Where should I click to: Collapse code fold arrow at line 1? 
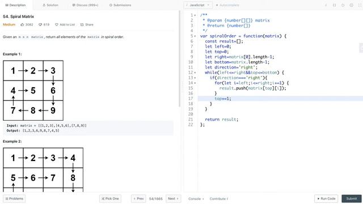195,15
